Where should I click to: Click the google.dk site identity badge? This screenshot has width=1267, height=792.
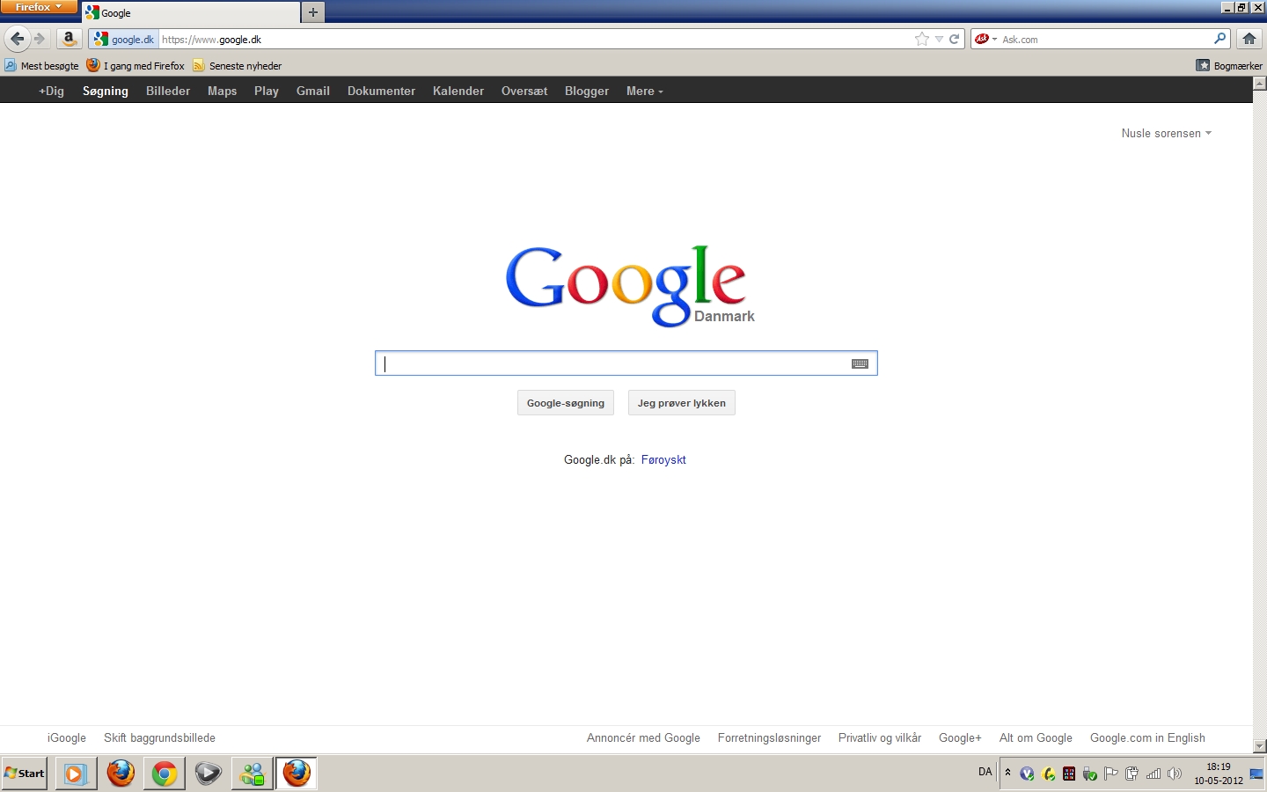click(124, 40)
